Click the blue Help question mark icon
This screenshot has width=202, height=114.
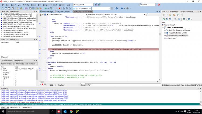[117, 8]
